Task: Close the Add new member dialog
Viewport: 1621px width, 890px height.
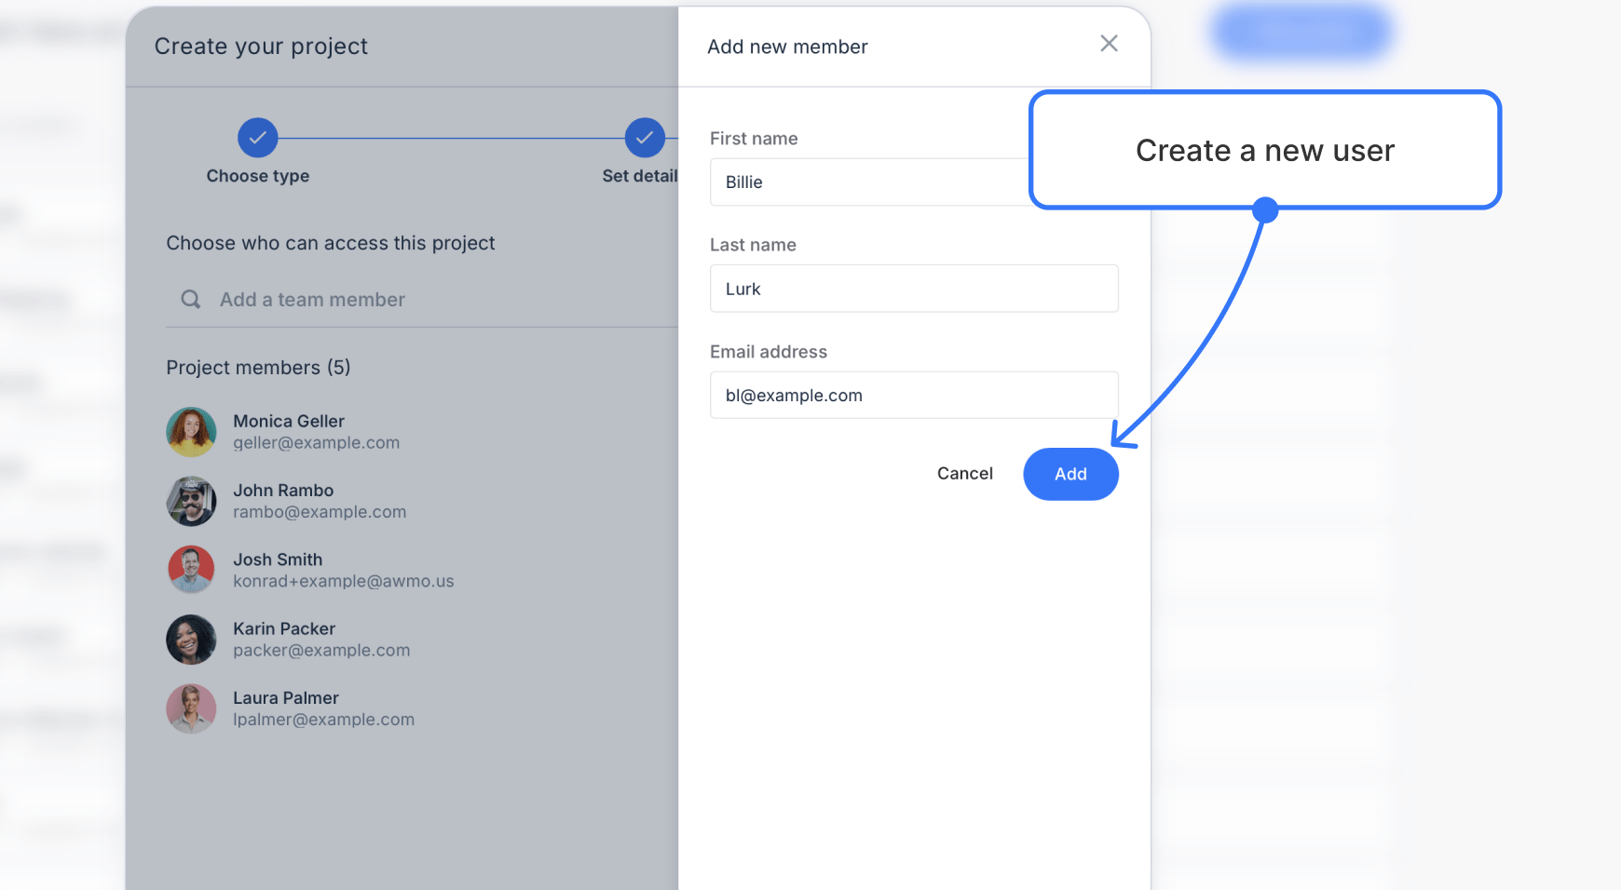Action: point(1109,43)
